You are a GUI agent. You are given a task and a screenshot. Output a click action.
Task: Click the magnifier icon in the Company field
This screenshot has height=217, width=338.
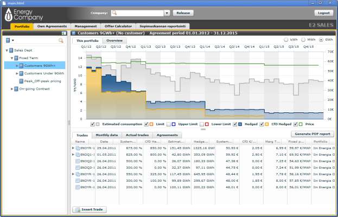point(114,13)
